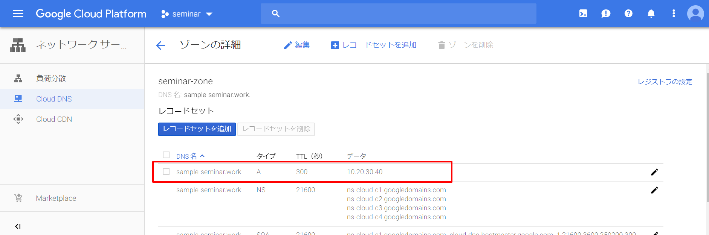Edit the NS record pencil icon
Viewport: 709px width, 235px height.
[x=654, y=190]
